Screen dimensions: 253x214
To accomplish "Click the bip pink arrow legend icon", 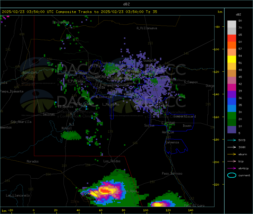I will point(232,161).
